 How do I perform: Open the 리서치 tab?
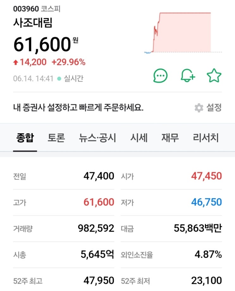click(206, 138)
